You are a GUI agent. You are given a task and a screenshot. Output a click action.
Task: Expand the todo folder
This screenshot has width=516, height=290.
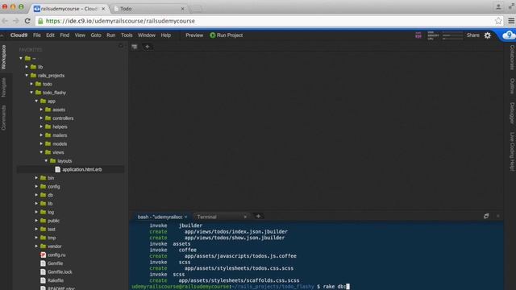tap(31, 84)
